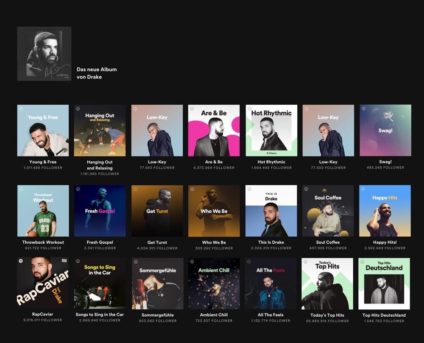Choose the Swag! playlist cover
Image resolution: width=424 pixels, height=343 pixels.
click(x=385, y=130)
